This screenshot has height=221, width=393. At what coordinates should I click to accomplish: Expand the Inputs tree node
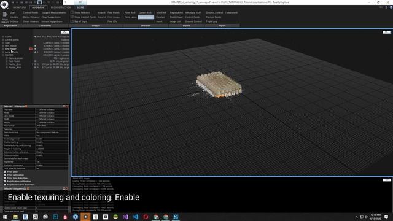(3, 37)
